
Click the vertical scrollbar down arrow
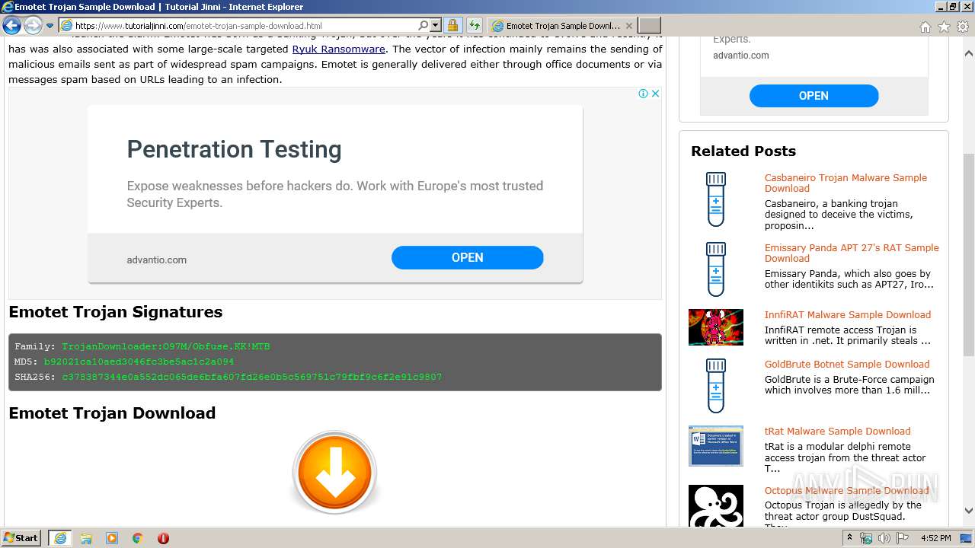(x=968, y=511)
